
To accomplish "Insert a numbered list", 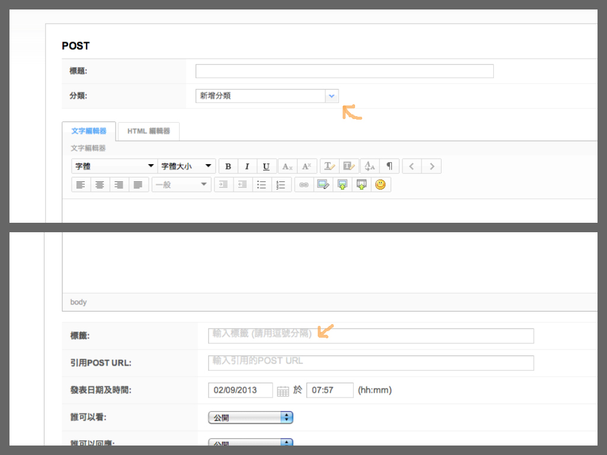I will (282, 185).
